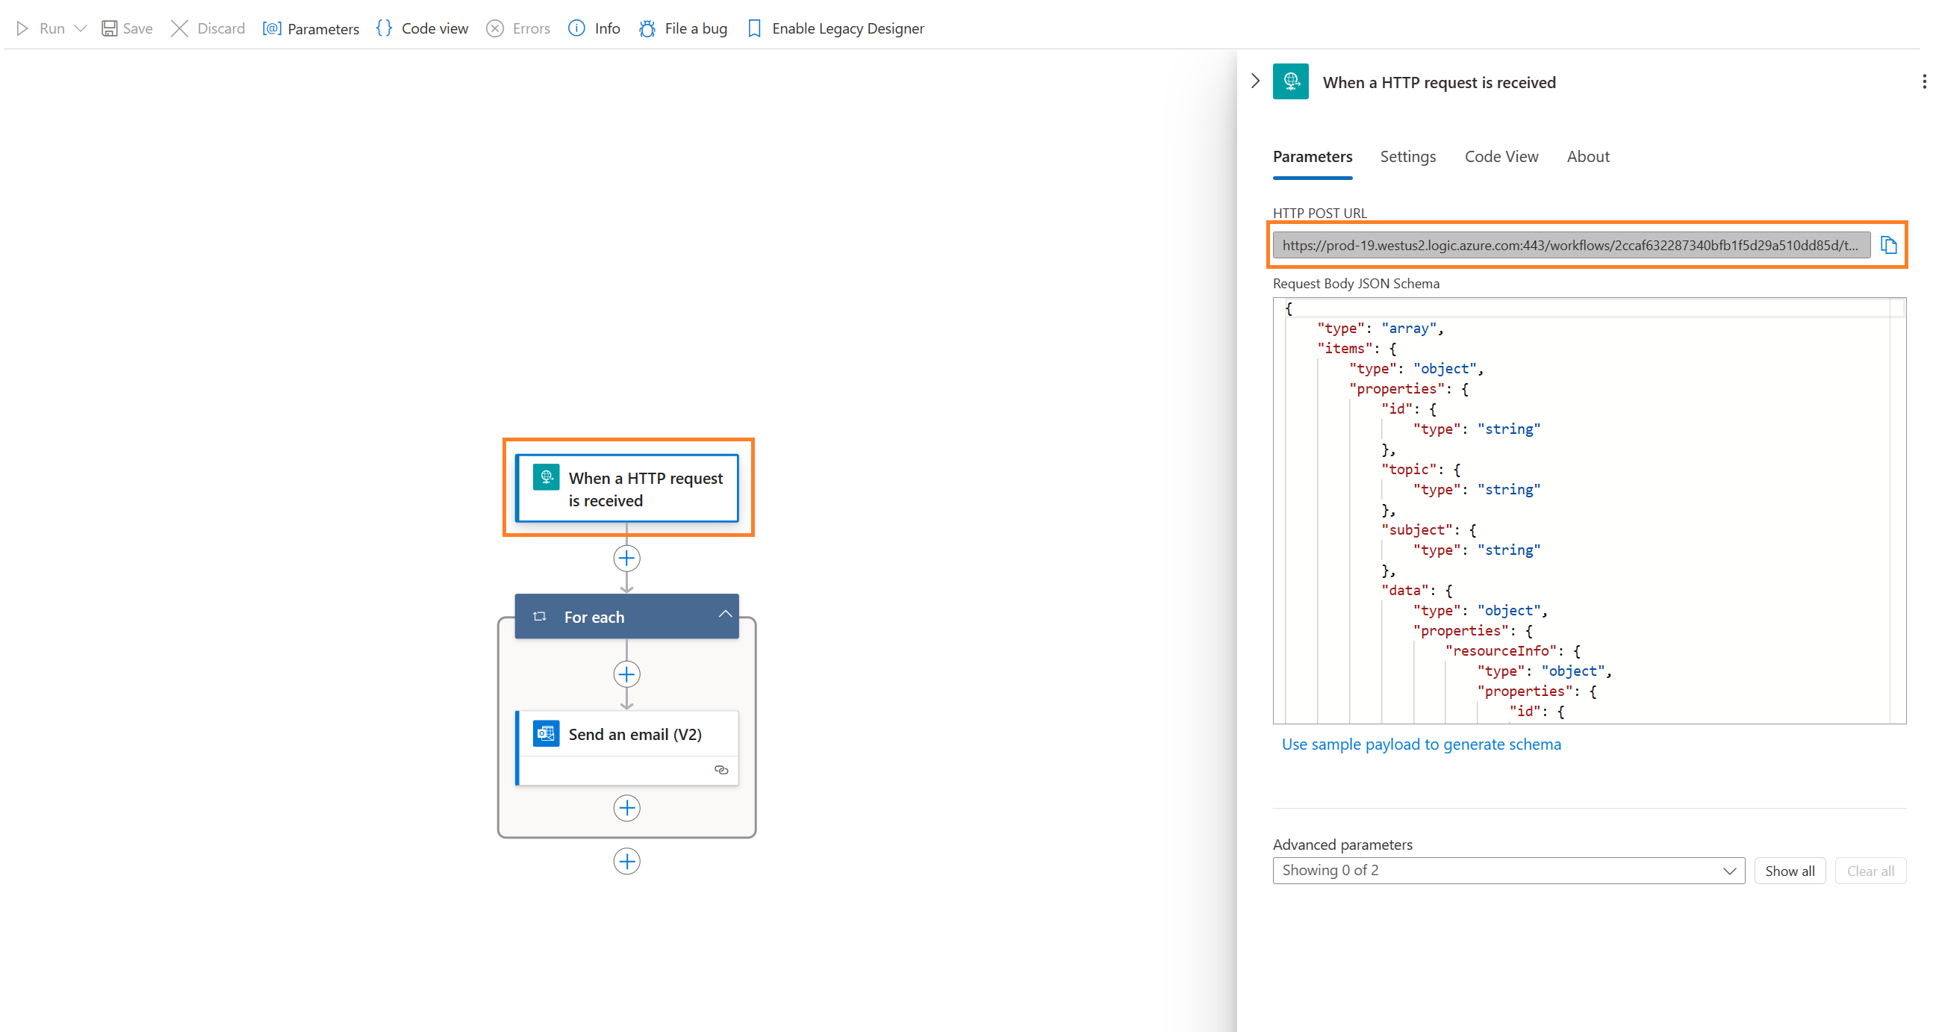Image resolution: width=1933 pixels, height=1032 pixels.
Task: Click the Save workflow button
Action: (x=127, y=27)
